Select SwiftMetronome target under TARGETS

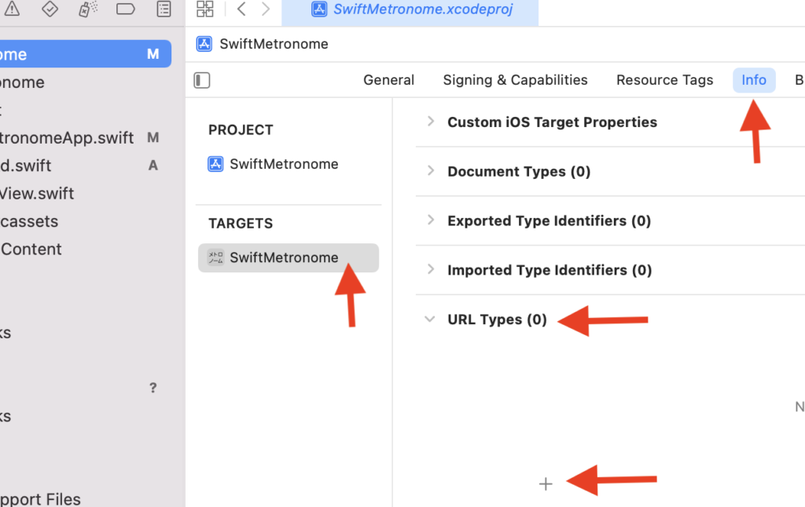tap(289, 258)
